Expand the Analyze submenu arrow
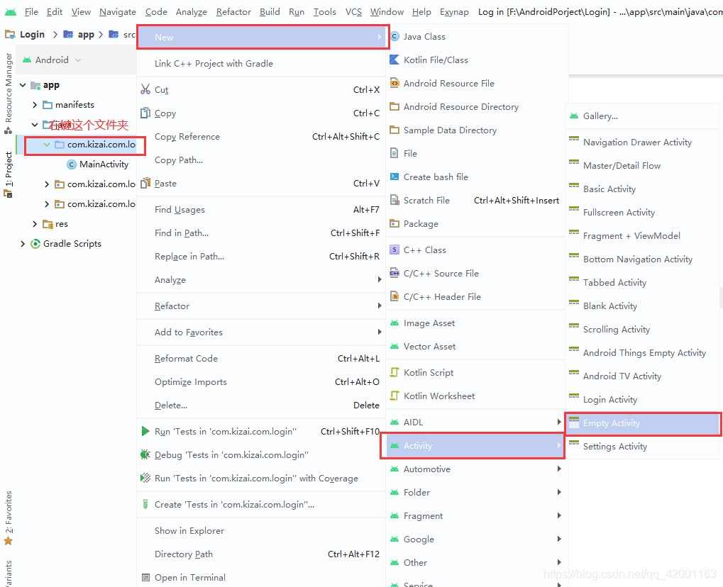The width and height of the screenshot is (723, 587). click(x=380, y=279)
